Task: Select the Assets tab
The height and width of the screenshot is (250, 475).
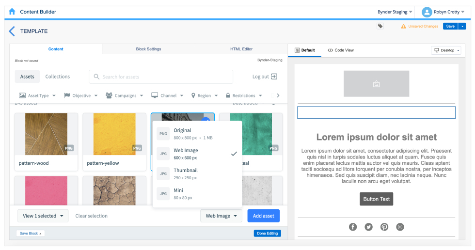Action: pyautogui.click(x=27, y=77)
